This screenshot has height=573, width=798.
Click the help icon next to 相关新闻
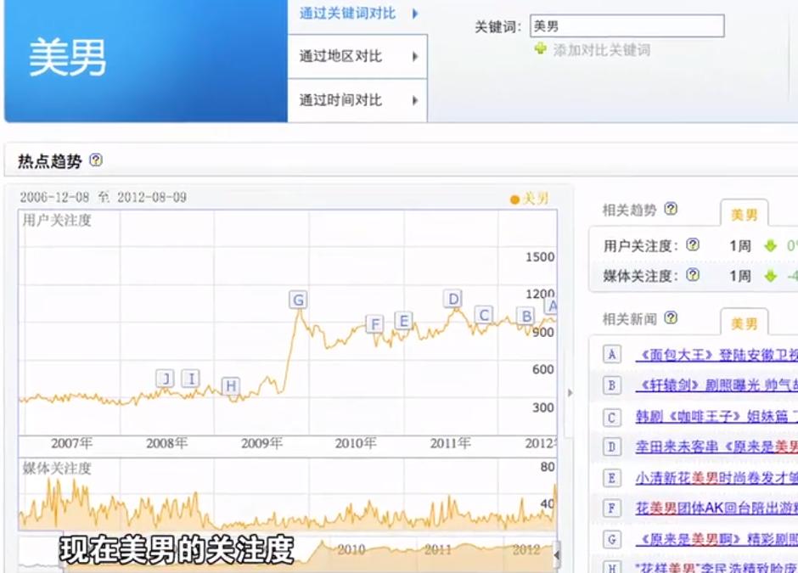(x=672, y=317)
